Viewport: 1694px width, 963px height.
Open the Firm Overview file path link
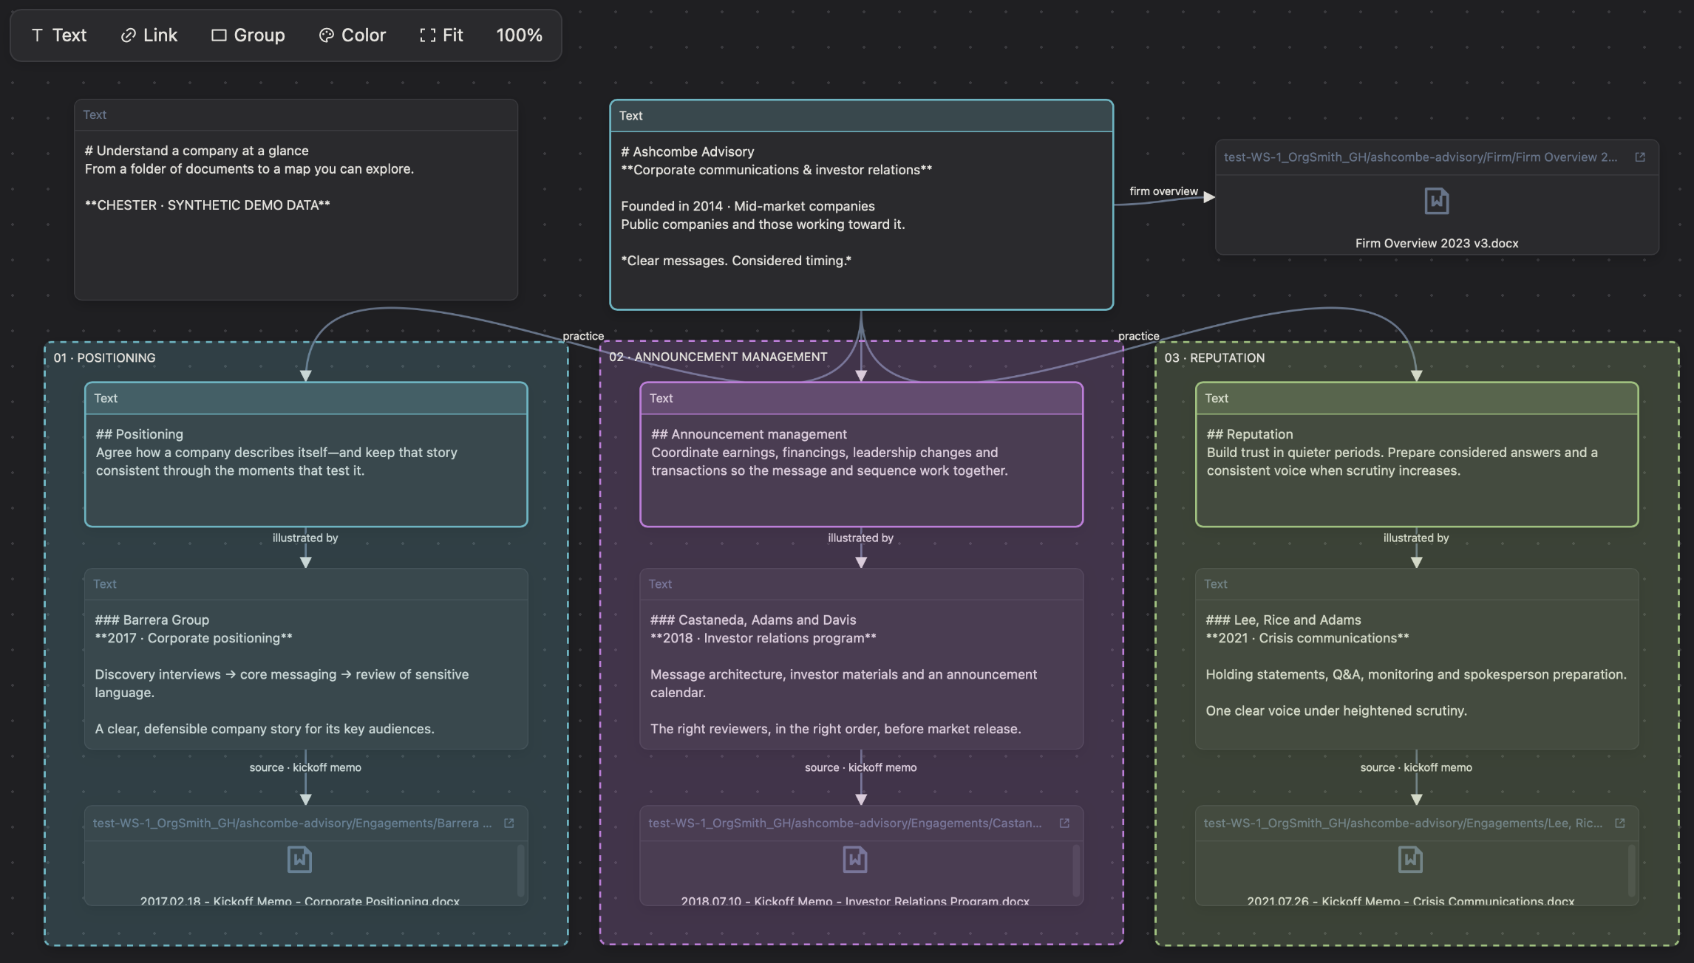pyautogui.click(x=1421, y=157)
